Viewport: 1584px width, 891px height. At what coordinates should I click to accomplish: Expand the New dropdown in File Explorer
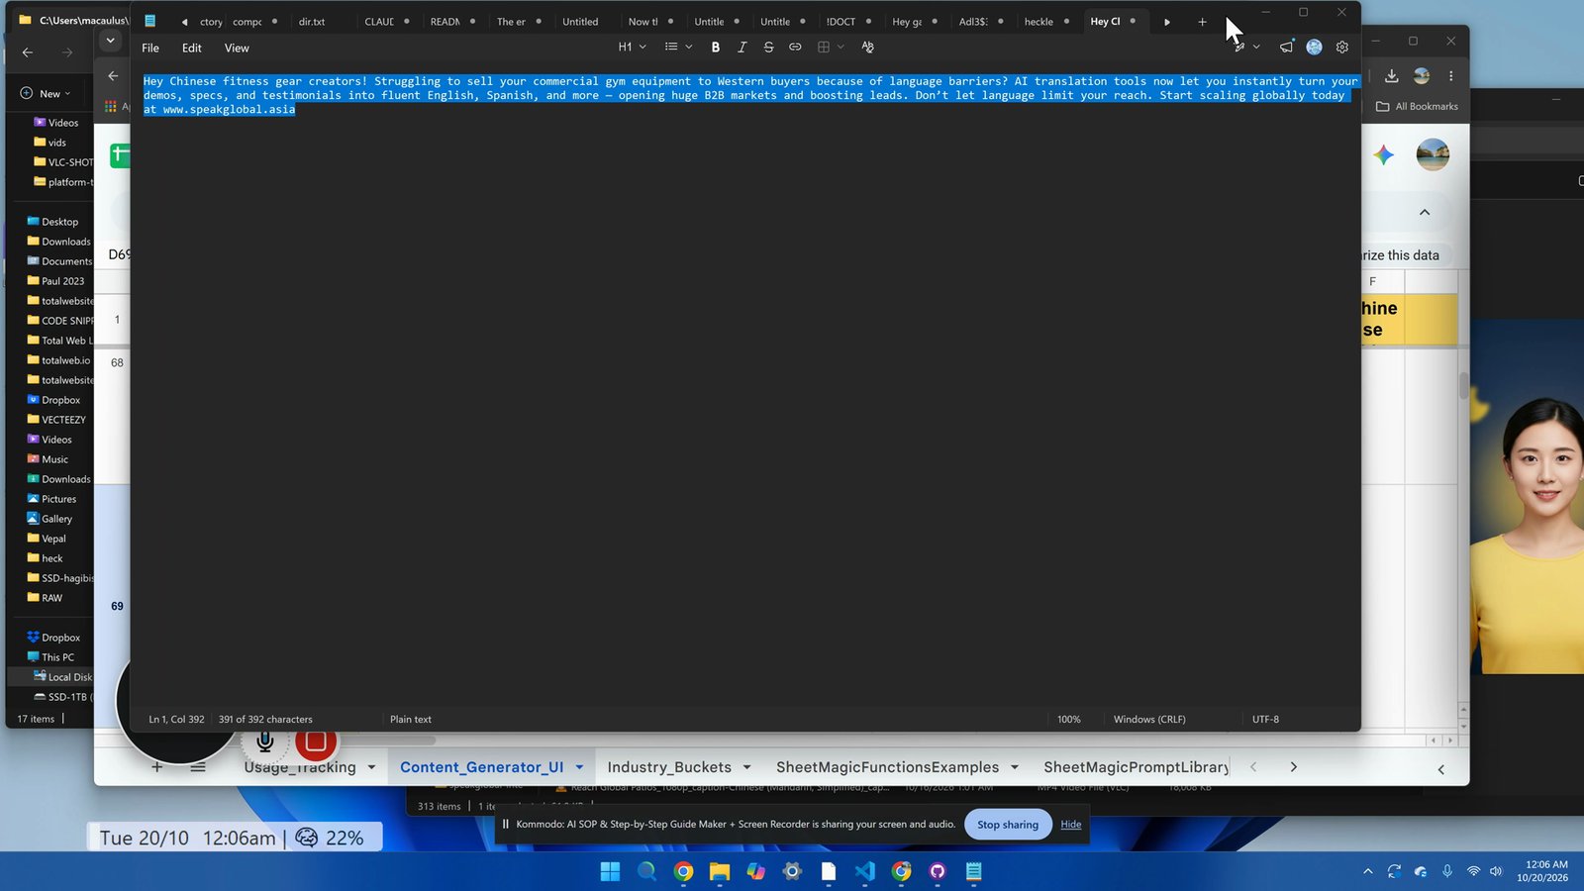point(46,94)
